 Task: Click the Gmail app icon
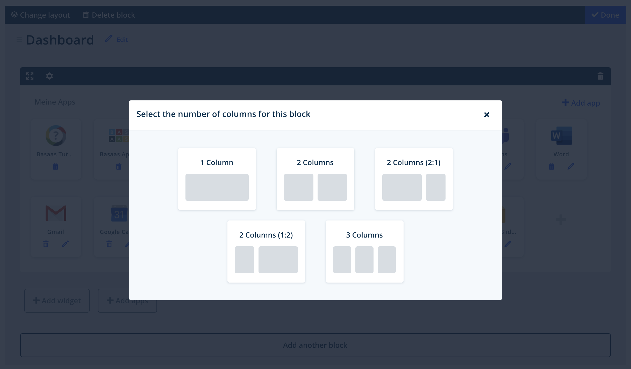coord(56,213)
